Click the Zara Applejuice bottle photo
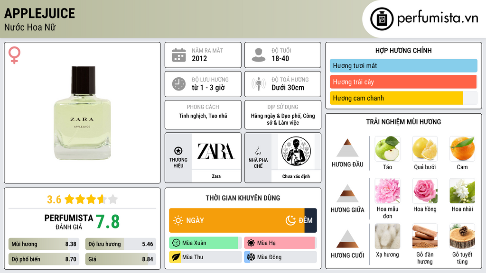The height and width of the screenshot is (273, 486). pyautogui.click(x=82, y=113)
